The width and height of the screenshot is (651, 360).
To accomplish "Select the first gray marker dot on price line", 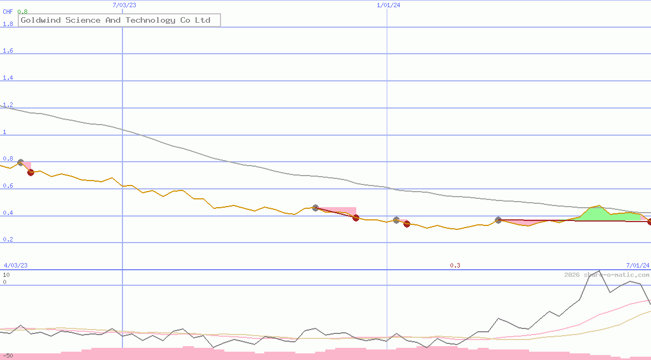I will click(x=20, y=162).
